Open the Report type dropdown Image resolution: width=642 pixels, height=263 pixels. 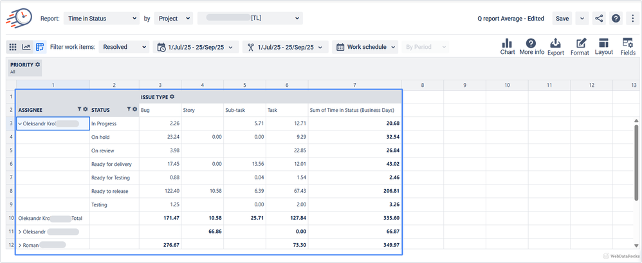[x=100, y=19]
